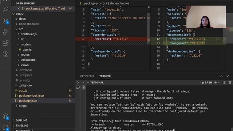
Task: Collapse the src folder
Action: (21, 29)
